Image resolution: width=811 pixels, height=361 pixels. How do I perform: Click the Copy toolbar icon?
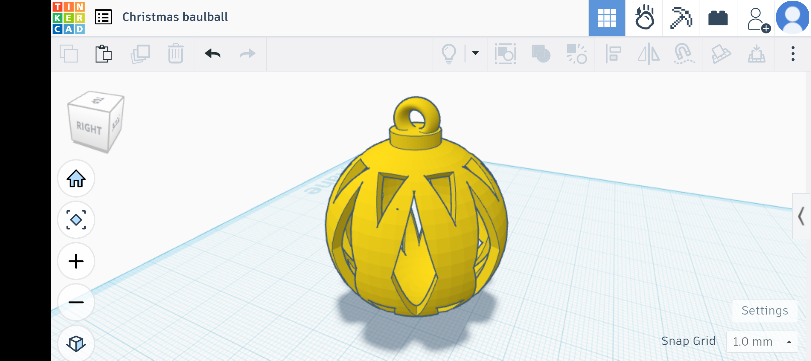point(69,53)
